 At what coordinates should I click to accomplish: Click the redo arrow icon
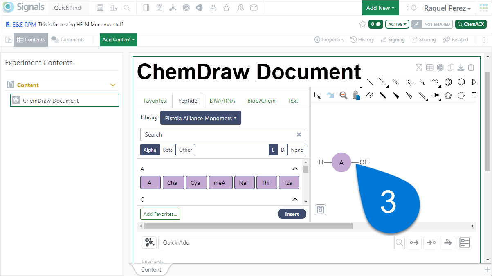[x=330, y=95]
